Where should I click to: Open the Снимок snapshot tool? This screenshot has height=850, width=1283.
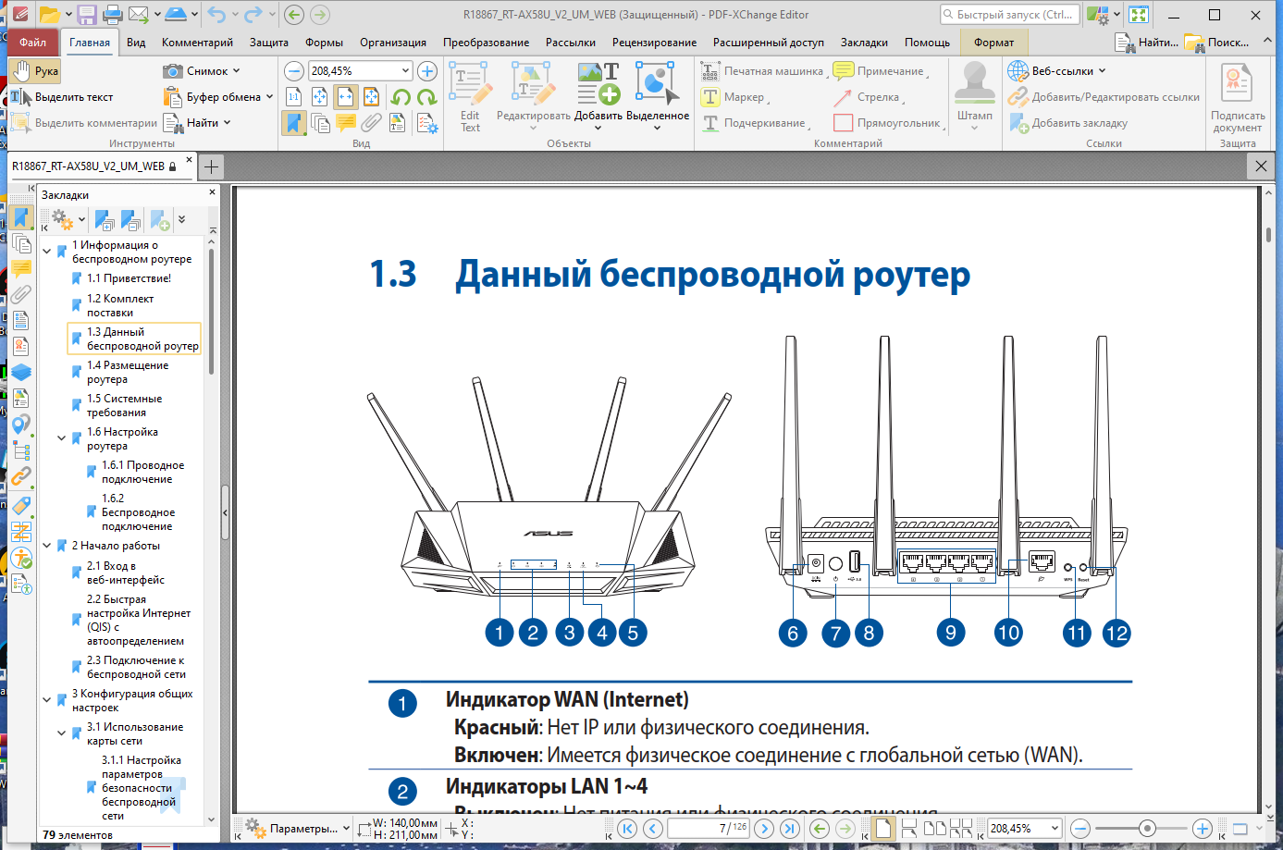tap(202, 71)
